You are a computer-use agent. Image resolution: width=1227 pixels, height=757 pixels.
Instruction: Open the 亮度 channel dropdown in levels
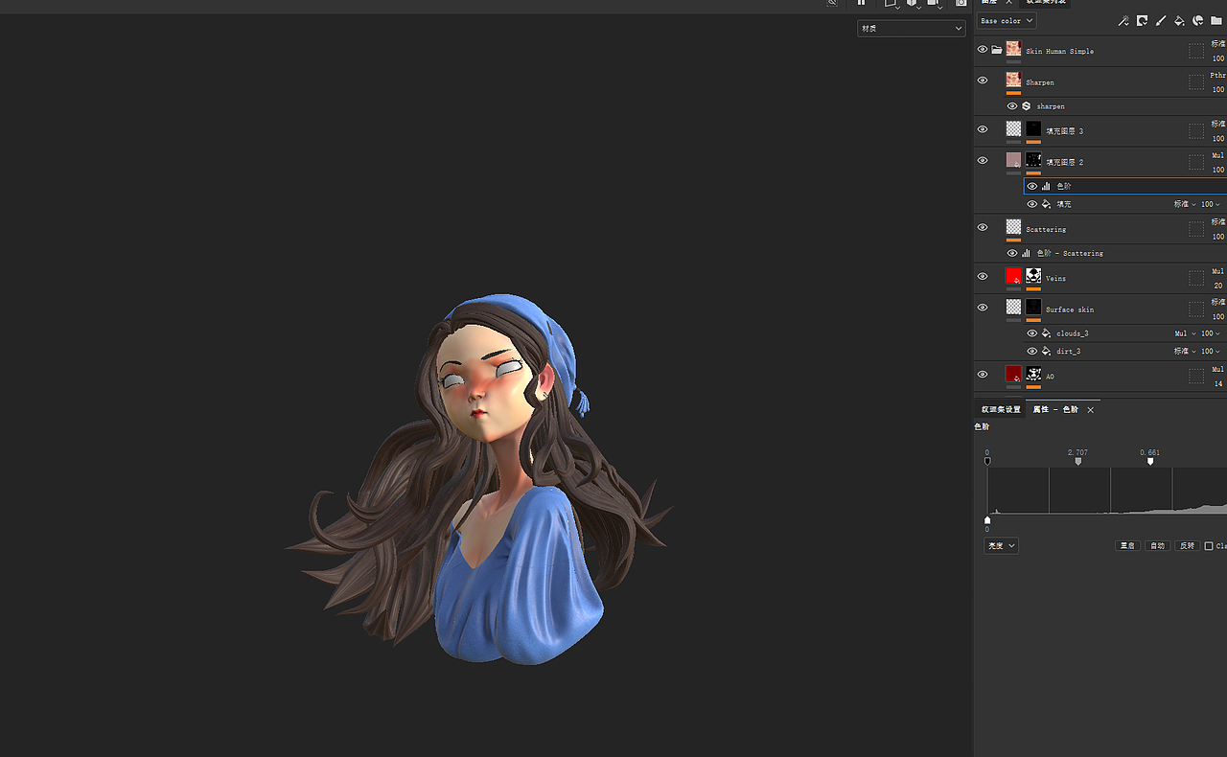click(1001, 545)
